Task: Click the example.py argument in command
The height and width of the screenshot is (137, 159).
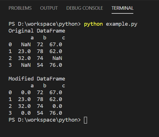Action: click(x=122, y=24)
